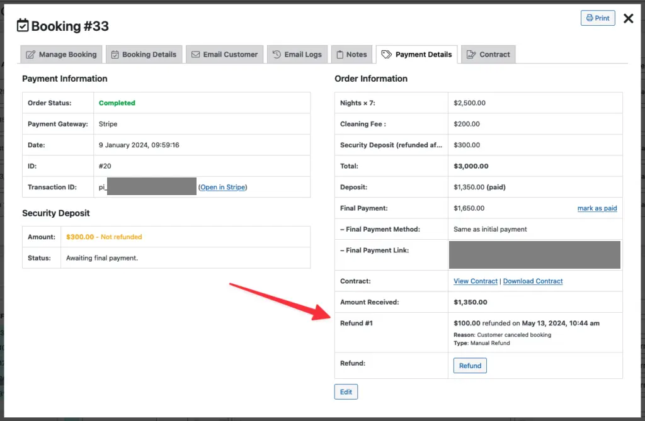Viewport: 645px width, 421px height.
Task: Click the tag icon on Payment Details tab
Action: coord(387,55)
